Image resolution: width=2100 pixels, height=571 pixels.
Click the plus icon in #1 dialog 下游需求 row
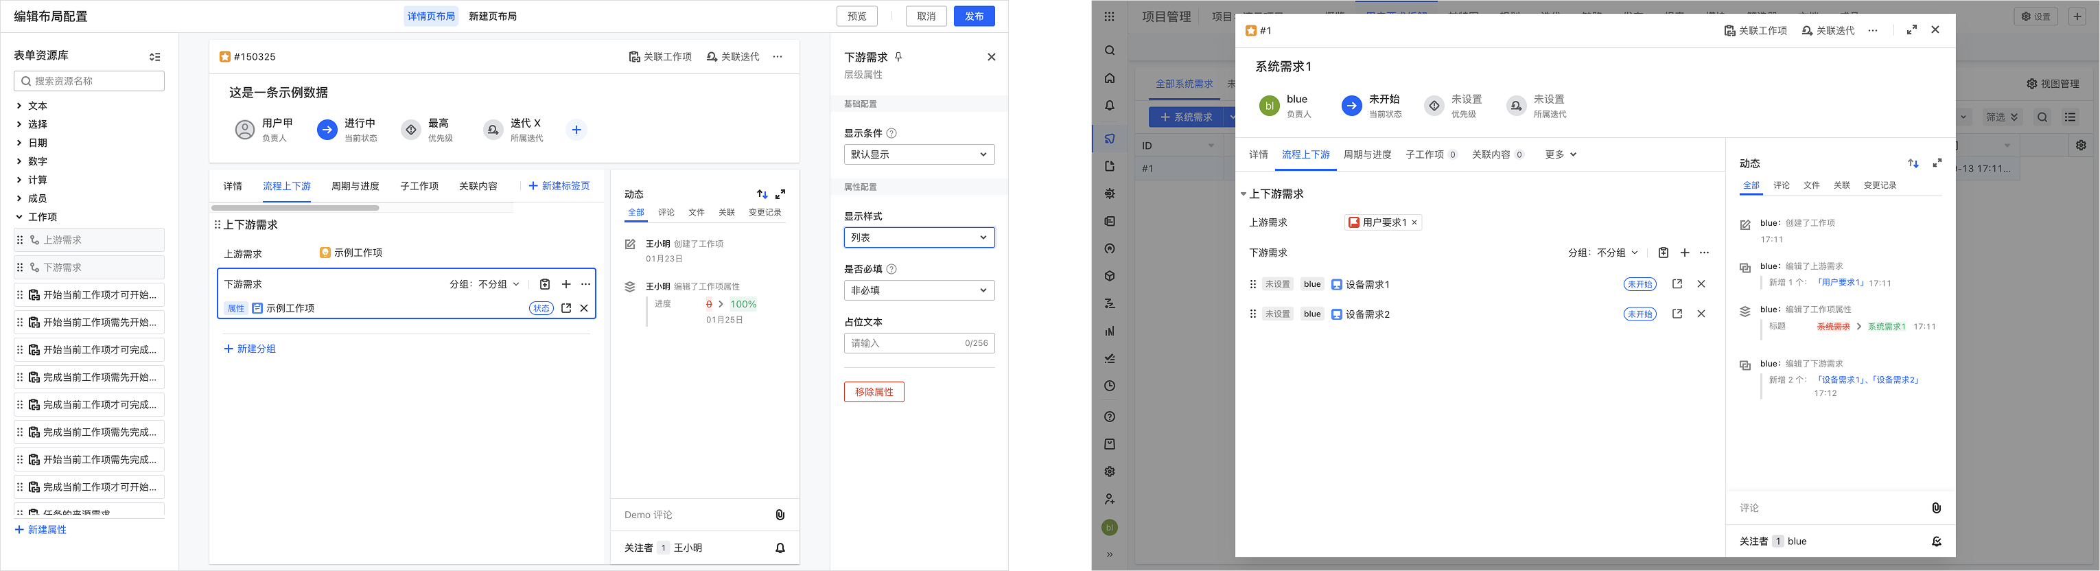[1684, 253]
